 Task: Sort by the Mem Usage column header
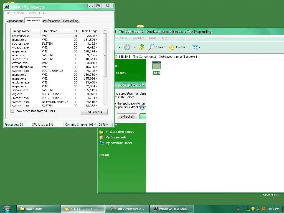(x=90, y=31)
